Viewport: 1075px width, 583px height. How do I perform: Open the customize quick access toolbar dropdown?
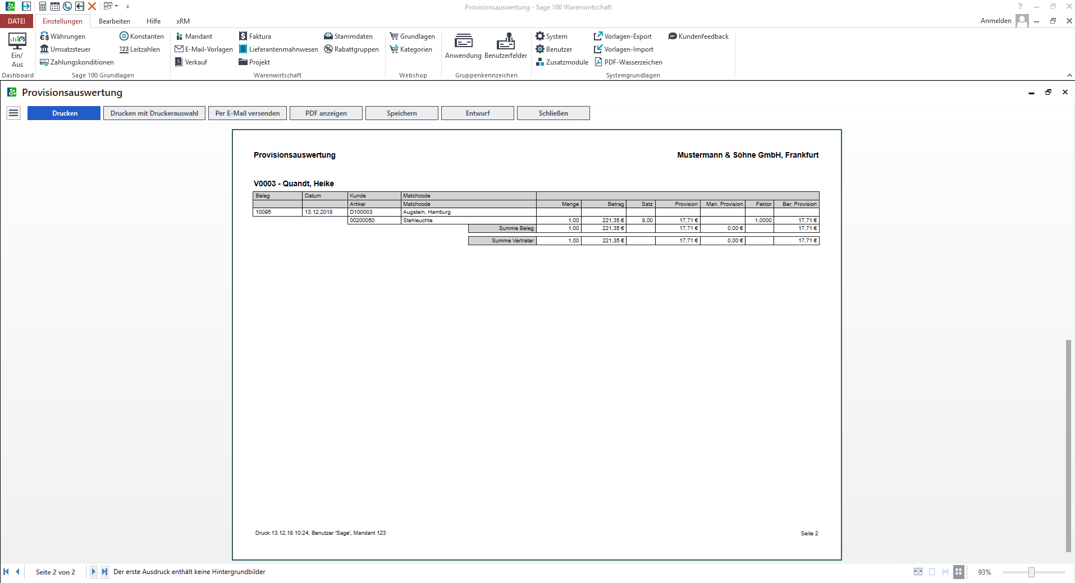[128, 7]
